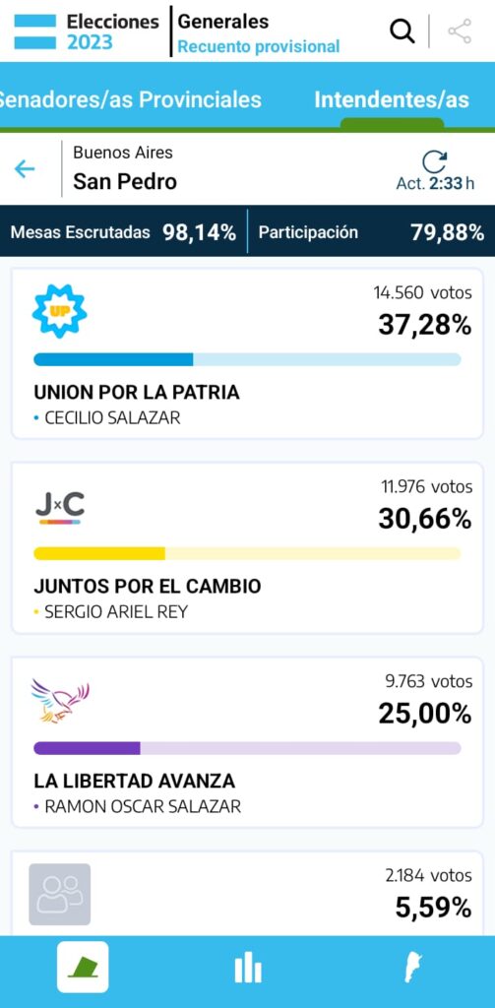Tap La Libertad Avanza eagle logo
The width and height of the screenshot is (495, 1008).
(60, 701)
